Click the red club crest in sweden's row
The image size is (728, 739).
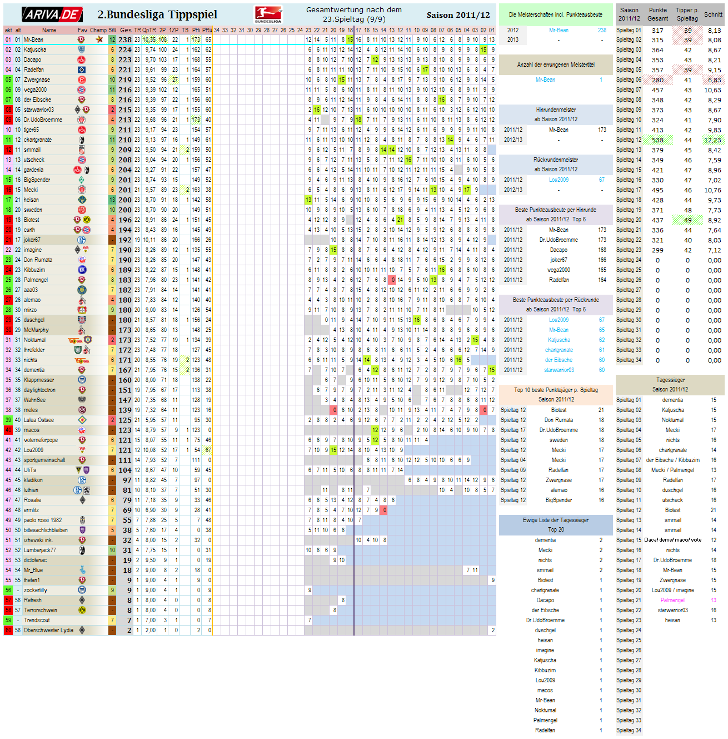[x=82, y=210]
